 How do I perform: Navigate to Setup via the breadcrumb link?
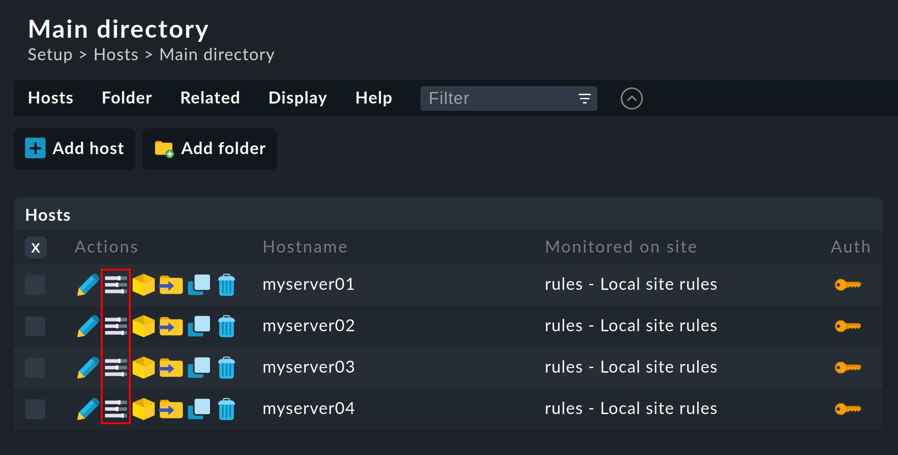point(50,54)
